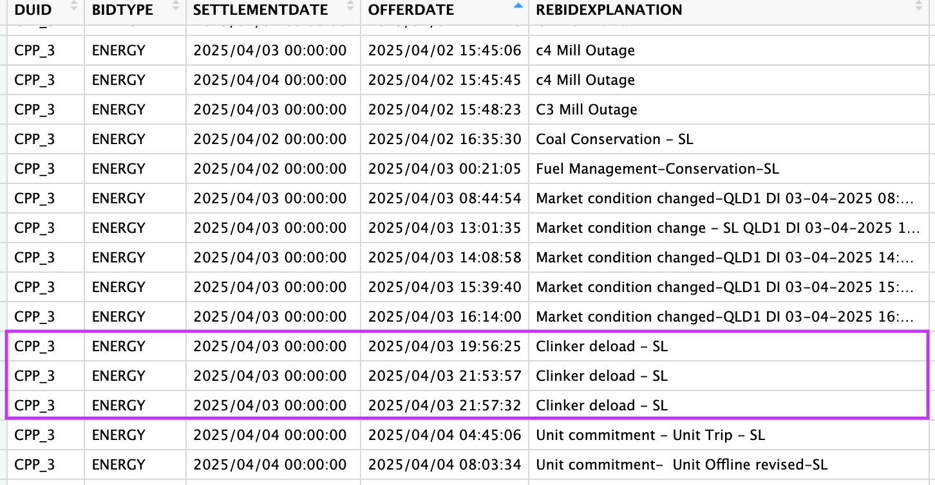Select offer date 2025/04/03 00:21:05
Screen dimensions: 935x485
click(x=444, y=169)
